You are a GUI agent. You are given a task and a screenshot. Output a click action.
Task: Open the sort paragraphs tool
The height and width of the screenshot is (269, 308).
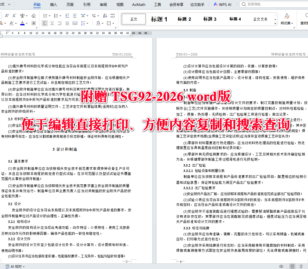tap(105, 16)
